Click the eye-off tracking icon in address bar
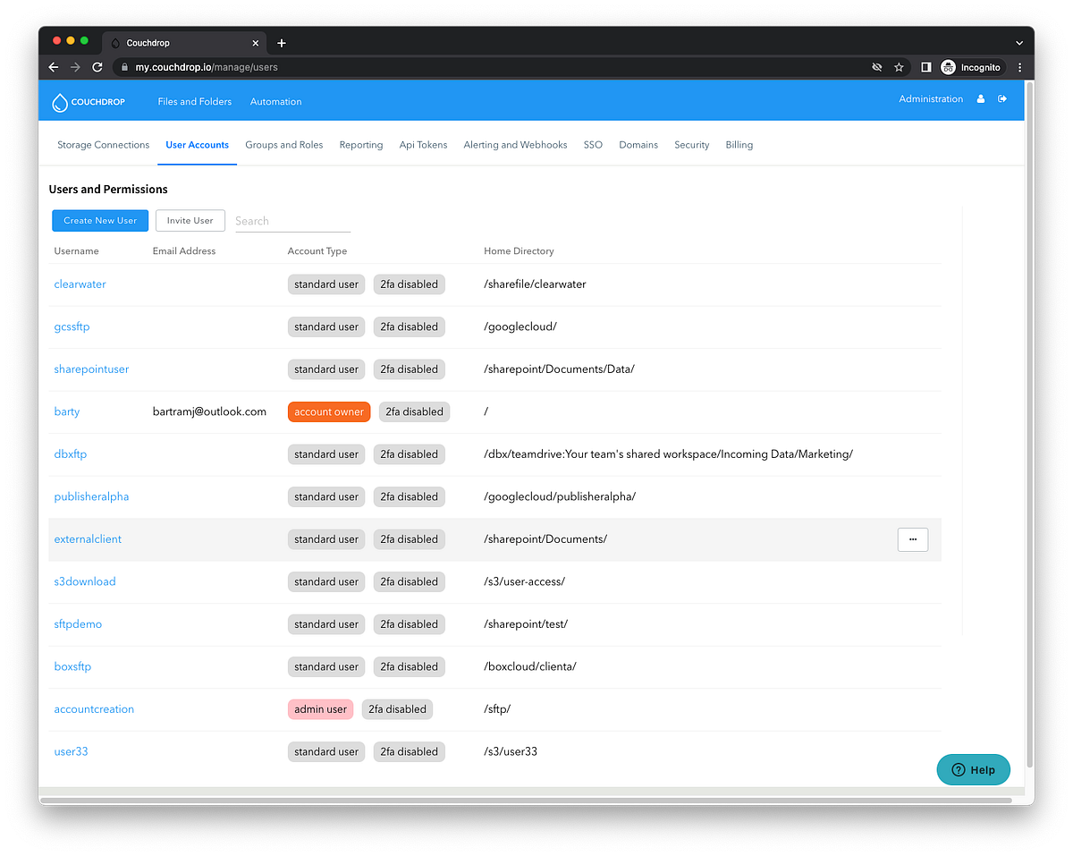The width and height of the screenshot is (1073, 856). click(876, 66)
